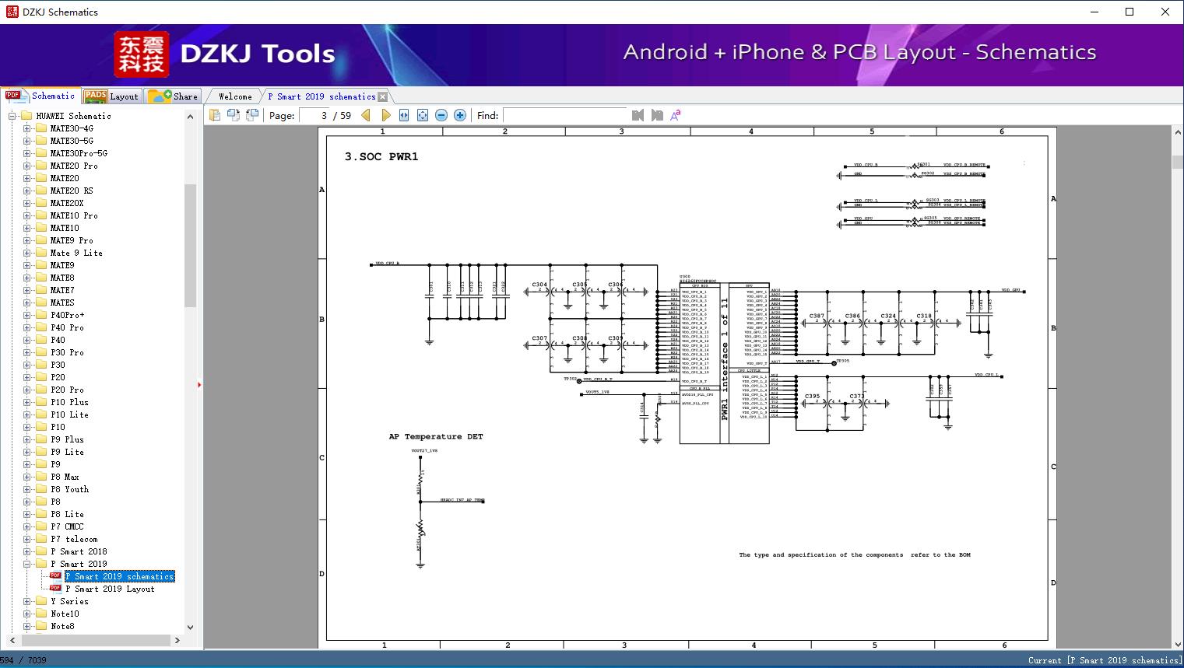Click the schematic viewer scroll up arrow
The height and width of the screenshot is (668, 1184).
(x=1177, y=133)
